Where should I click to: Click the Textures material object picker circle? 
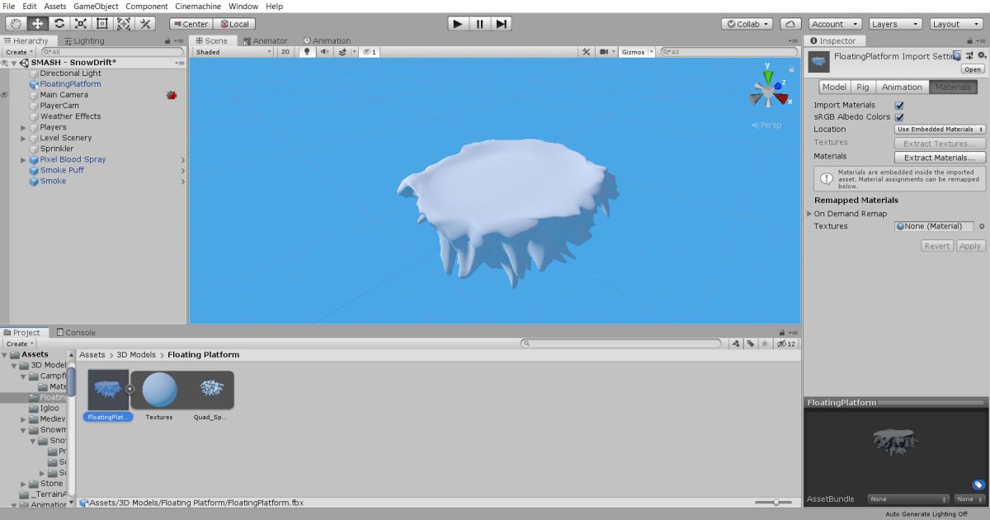coord(981,226)
